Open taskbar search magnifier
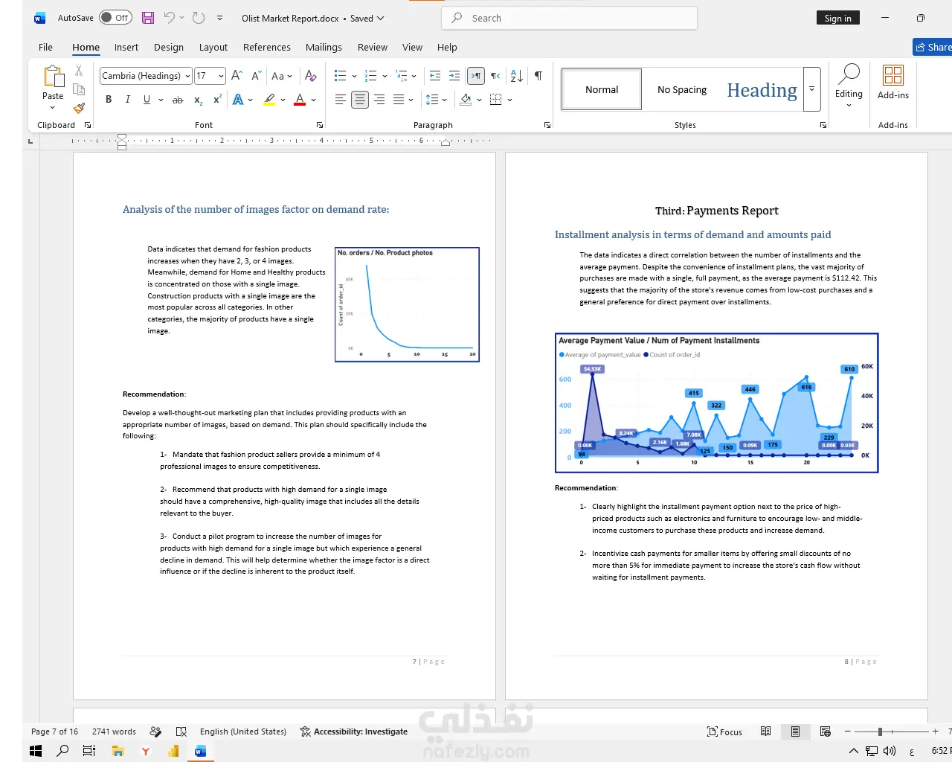952x762 pixels. coord(62,751)
